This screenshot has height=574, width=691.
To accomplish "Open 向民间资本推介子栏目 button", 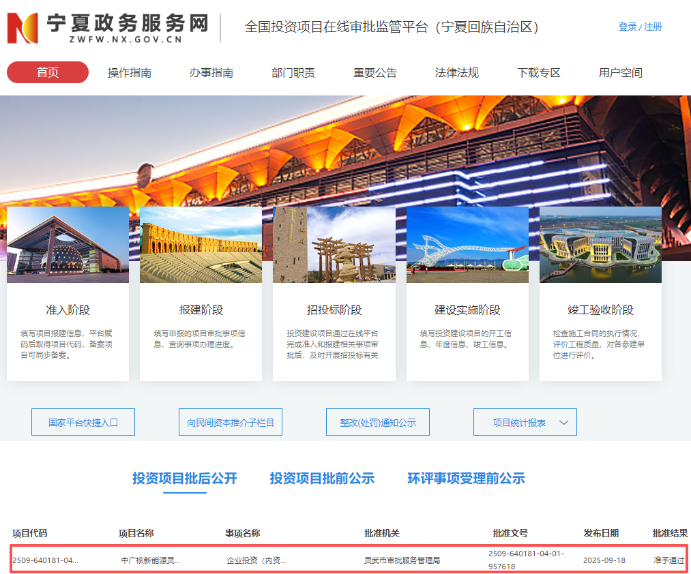I will [231, 423].
